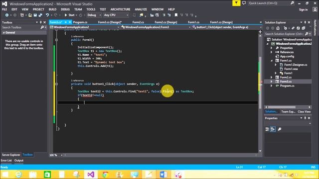
Task: Switch to Form1.cs [Design] tab
Action: pyautogui.click(x=221, y=22)
